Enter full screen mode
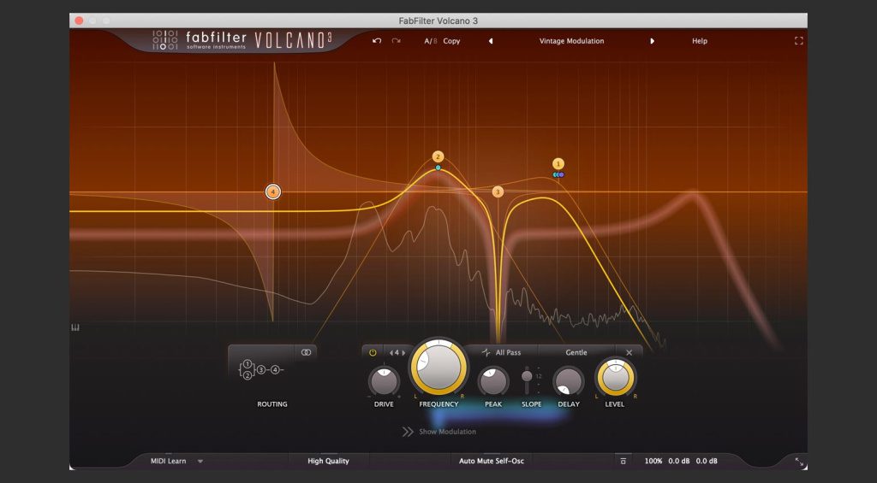Viewport: 877px width, 483px height. pyautogui.click(x=799, y=41)
